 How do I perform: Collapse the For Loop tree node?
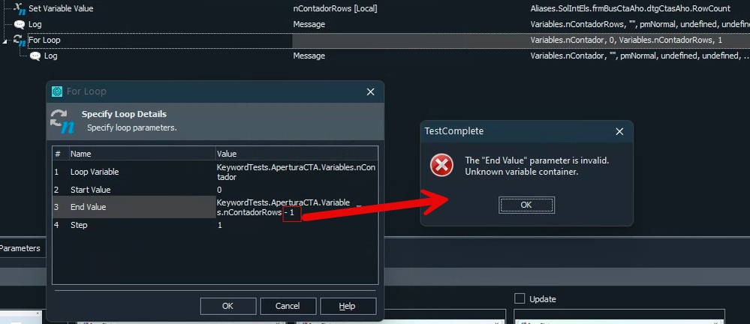(5, 41)
